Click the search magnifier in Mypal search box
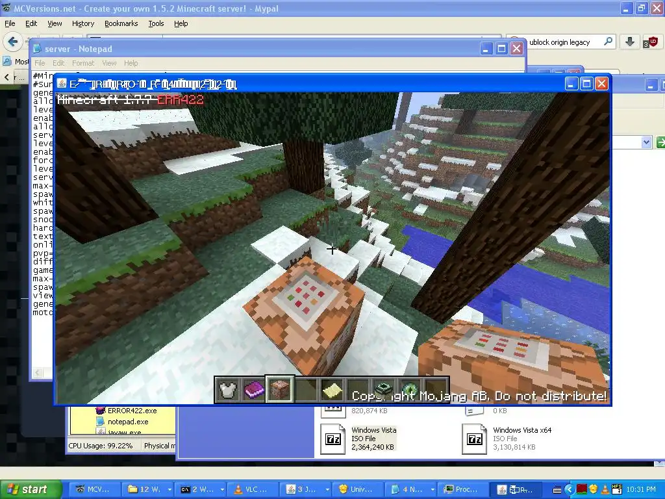 (x=608, y=42)
